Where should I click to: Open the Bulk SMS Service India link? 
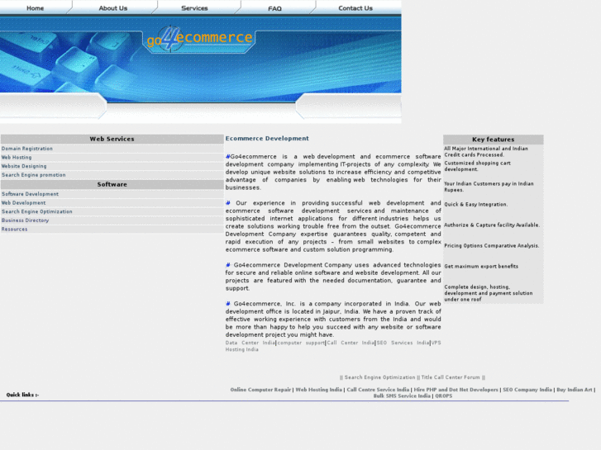(402, 396)
